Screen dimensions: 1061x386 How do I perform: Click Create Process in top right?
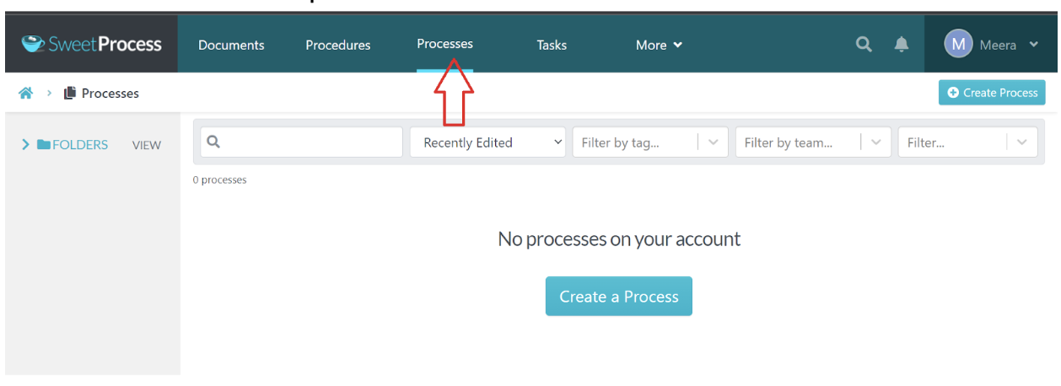tap(992, 93)
